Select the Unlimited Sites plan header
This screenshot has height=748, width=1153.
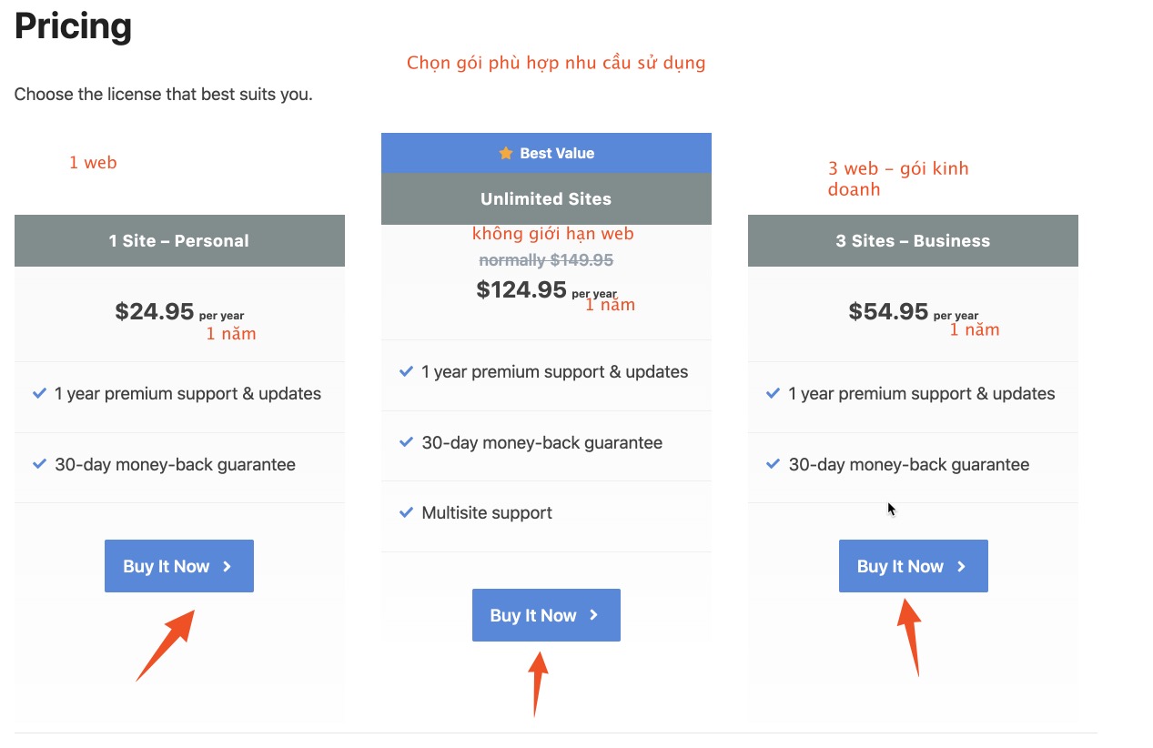(x=546, y=198)
